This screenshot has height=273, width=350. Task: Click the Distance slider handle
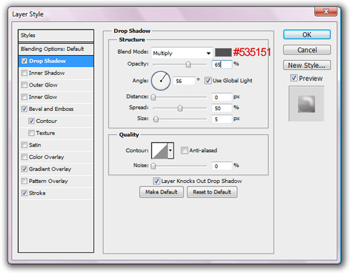pos(153,97)
